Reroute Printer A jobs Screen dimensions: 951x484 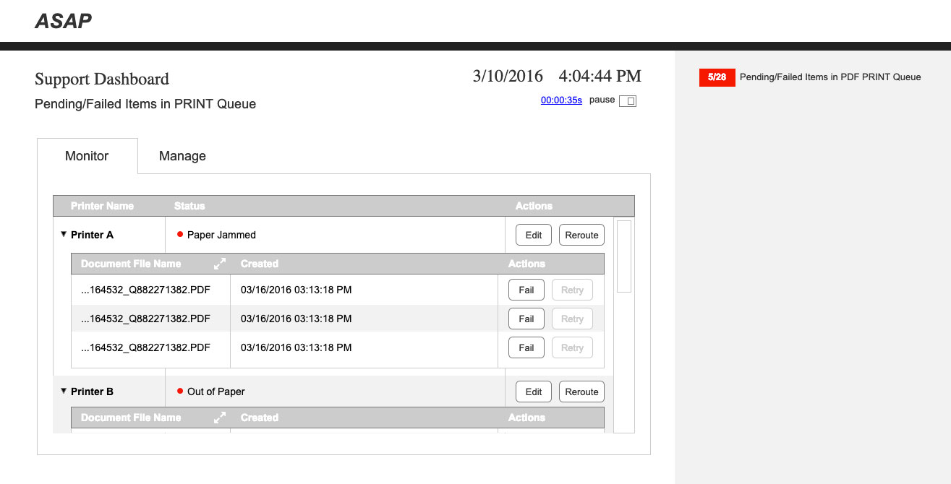(x=581, y=235)
